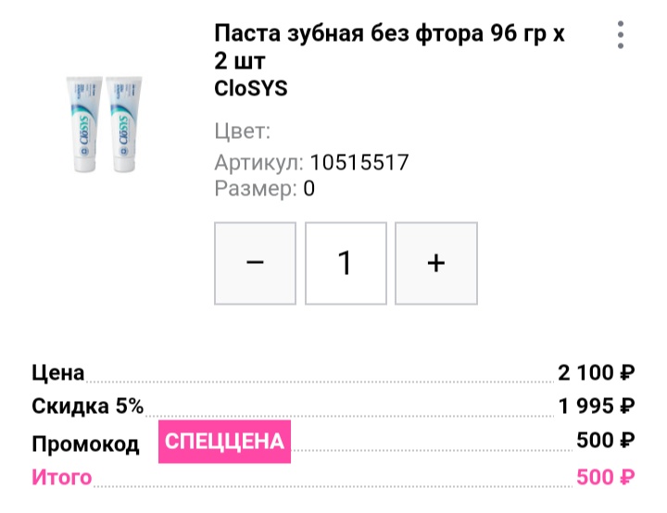Click the 2 100 ₽ original price
The image size is (667, 513).
click(596, 373)
